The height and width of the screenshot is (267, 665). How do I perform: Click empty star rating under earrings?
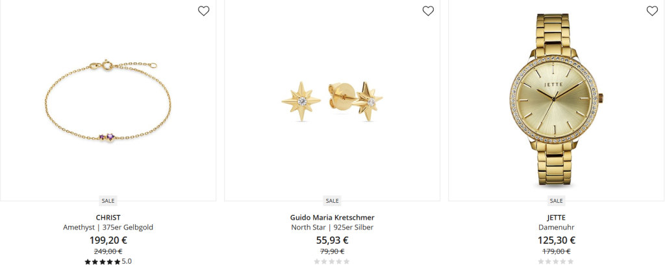click(x=332, y=262)
